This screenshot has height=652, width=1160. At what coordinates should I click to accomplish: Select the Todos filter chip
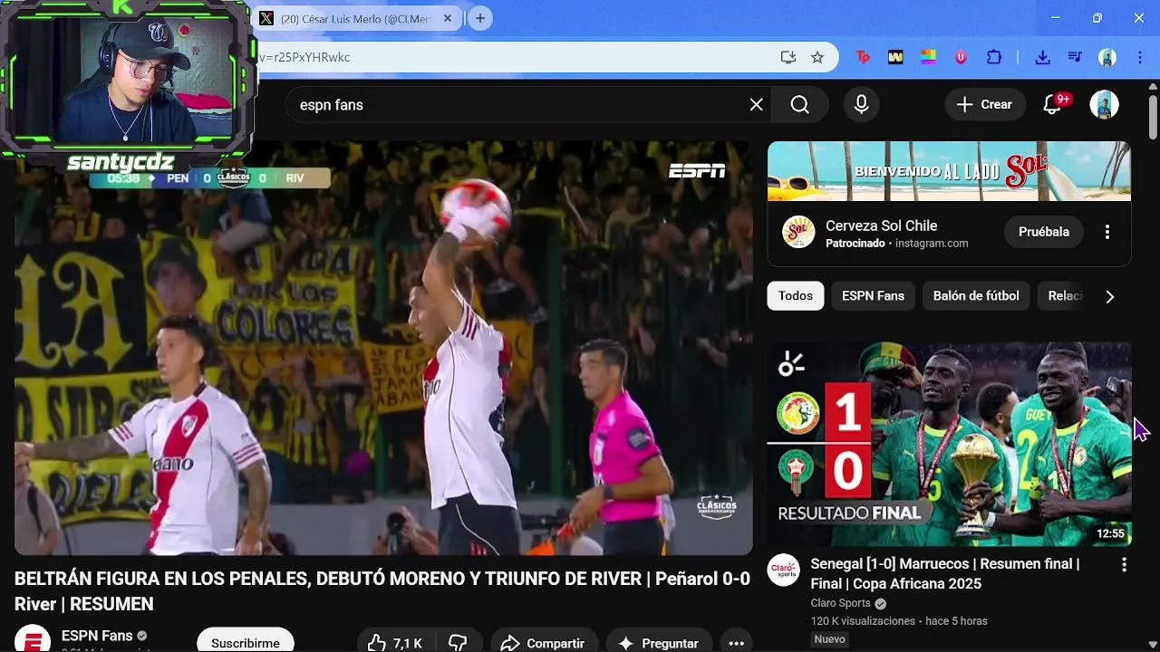(x=796, y=296)
